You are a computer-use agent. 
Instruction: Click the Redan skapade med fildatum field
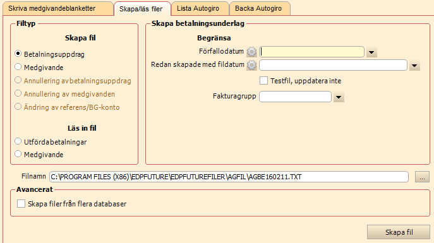click(334, 65)
